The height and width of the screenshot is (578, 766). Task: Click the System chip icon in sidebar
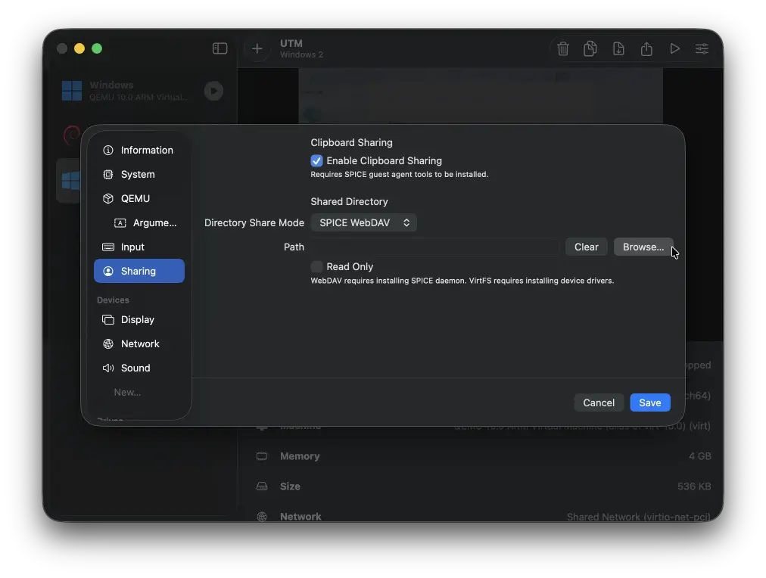(108, 174)
